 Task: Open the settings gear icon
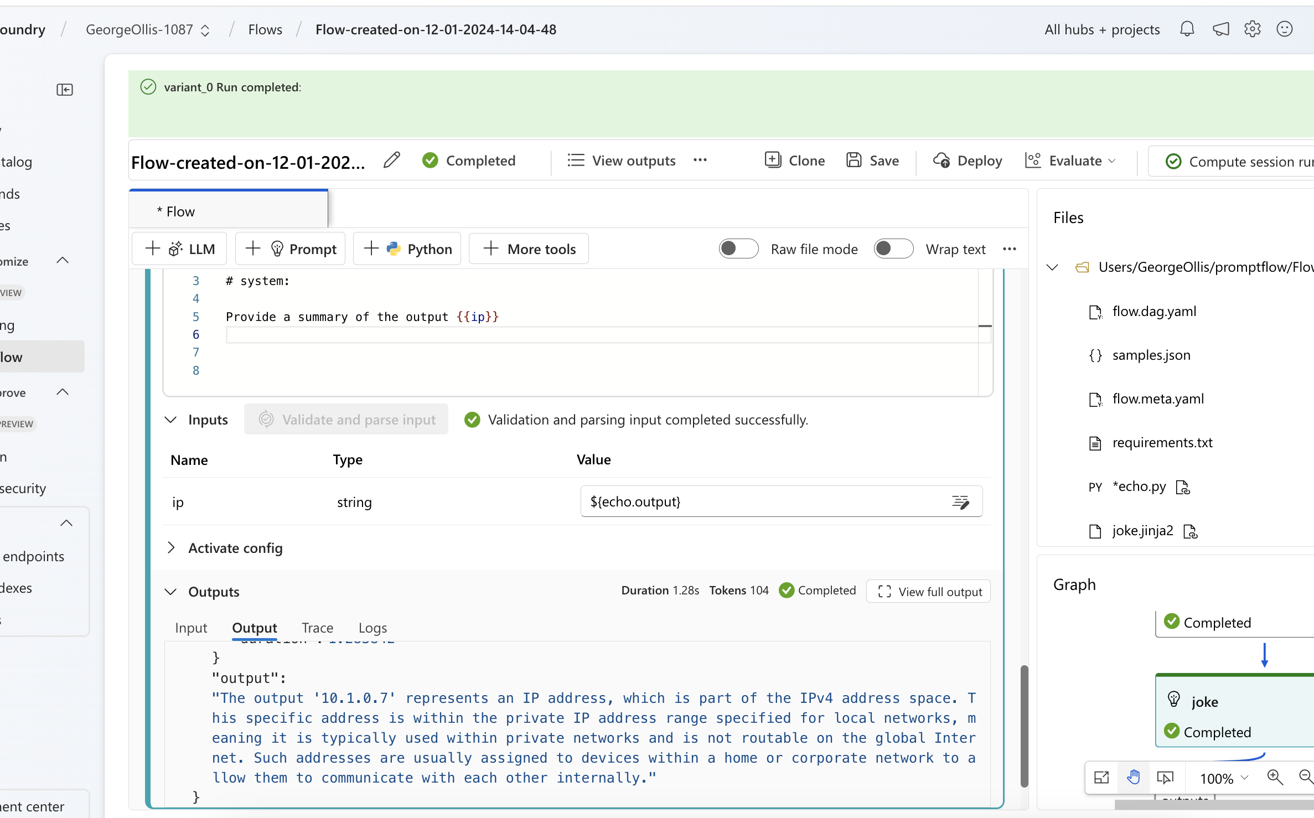[x=1252, y=29]
